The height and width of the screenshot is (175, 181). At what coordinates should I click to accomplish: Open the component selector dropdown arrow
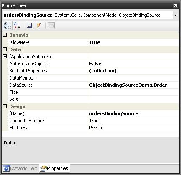175,15
